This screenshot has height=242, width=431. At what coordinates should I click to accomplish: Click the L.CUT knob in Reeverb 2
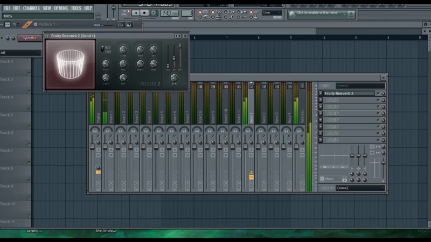(106, 77)
